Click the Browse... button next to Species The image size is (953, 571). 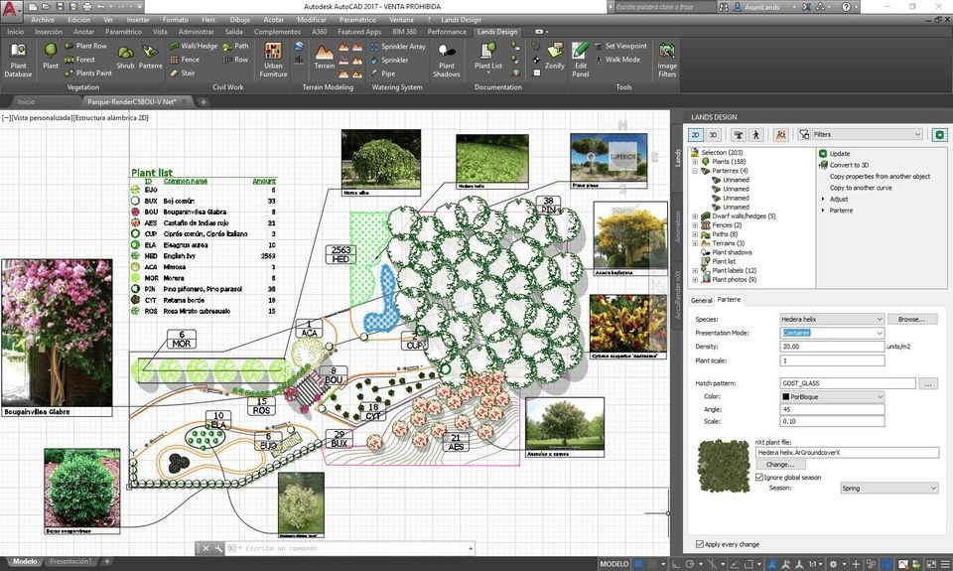click(x=911, y=319)
